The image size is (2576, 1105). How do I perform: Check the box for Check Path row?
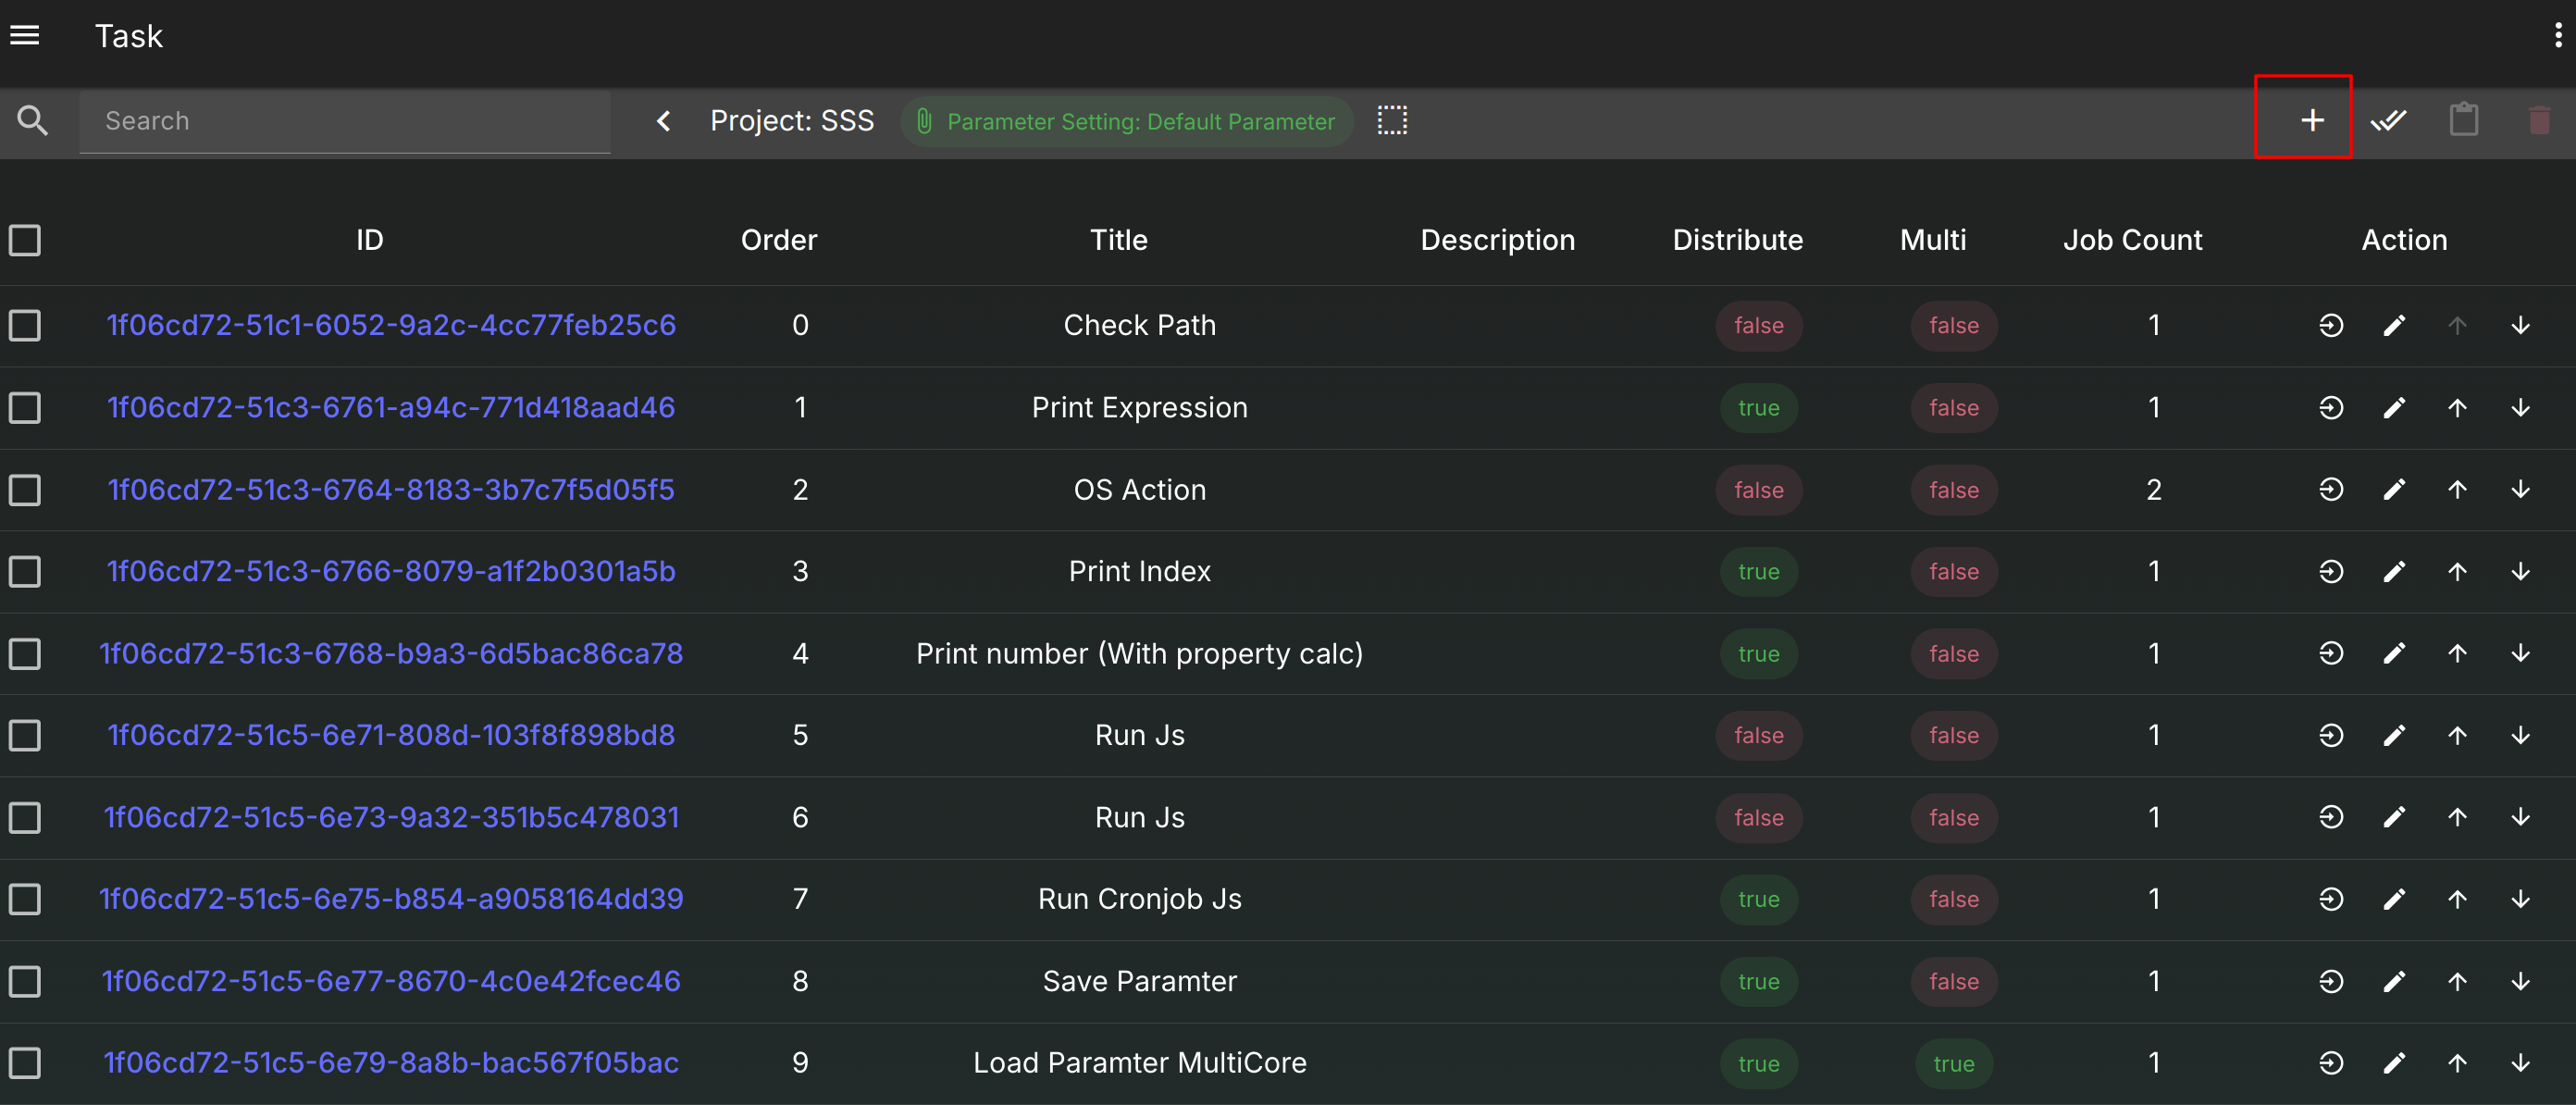click(x=25, y=326)
